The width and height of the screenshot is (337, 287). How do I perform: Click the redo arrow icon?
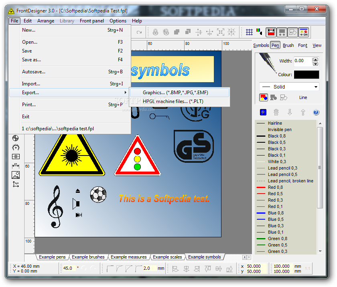(x=139, y=32)
